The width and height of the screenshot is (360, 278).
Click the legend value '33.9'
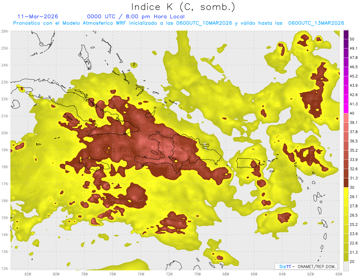tap(353, 160)
